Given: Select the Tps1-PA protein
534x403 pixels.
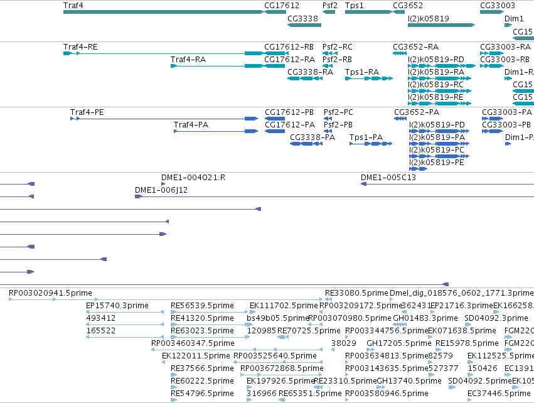Looking at the screenshot, I should (371, 144).
